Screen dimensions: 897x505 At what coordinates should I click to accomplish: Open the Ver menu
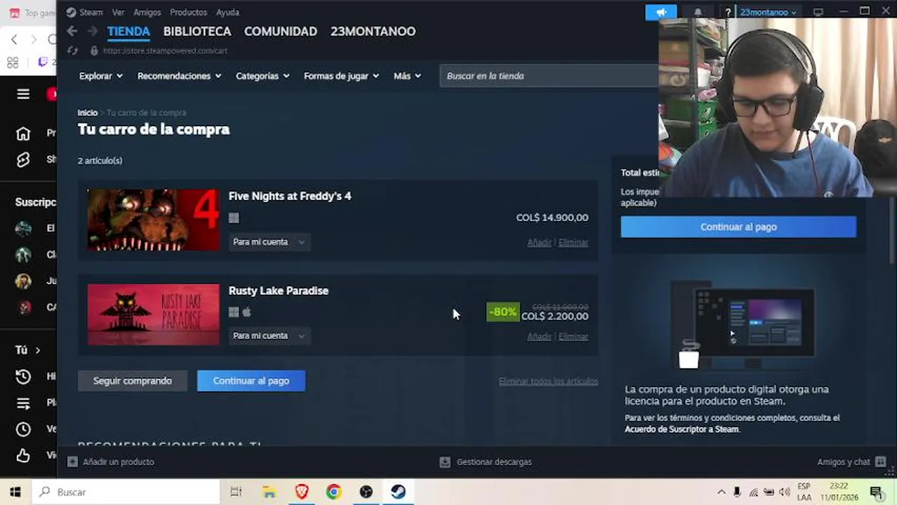(x=118, y=12)
